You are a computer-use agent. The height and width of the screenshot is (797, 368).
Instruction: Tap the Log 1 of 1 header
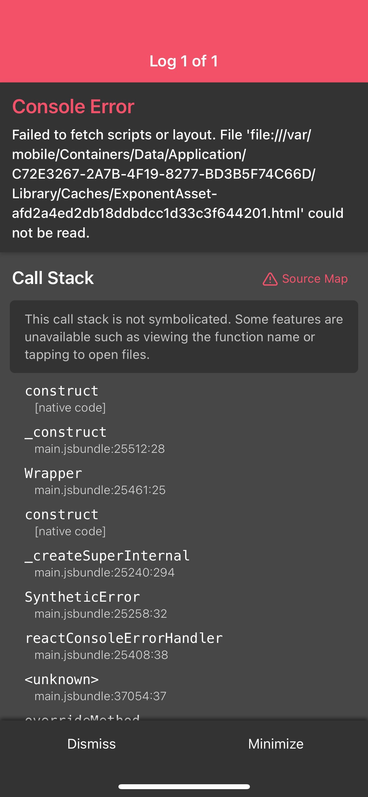pyautogui.click(x=184, y=61)
